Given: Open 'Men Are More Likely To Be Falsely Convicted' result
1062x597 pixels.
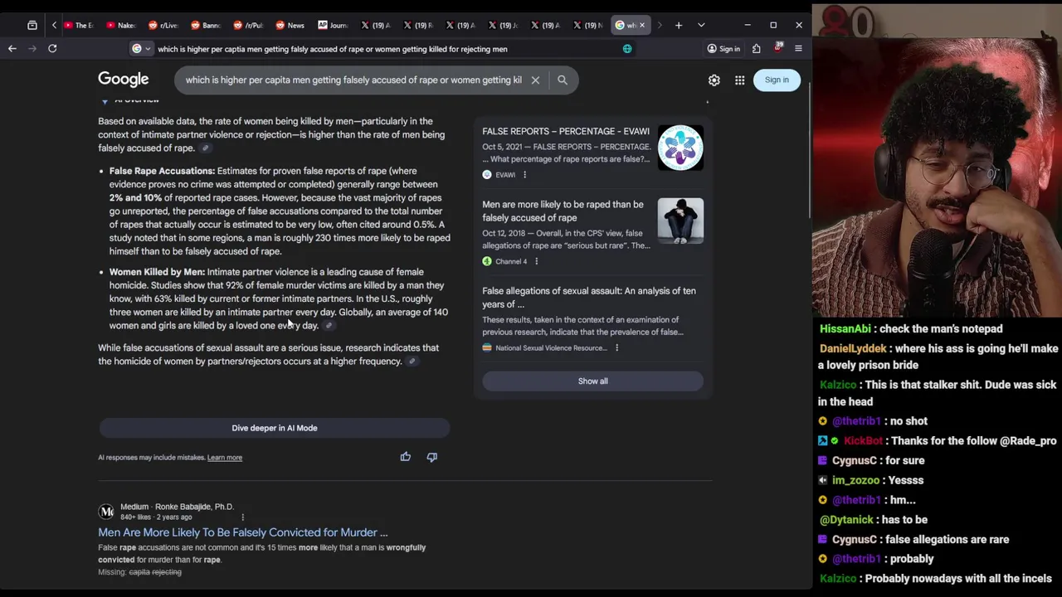Looking at the screenshot, I should pos(243,532).
